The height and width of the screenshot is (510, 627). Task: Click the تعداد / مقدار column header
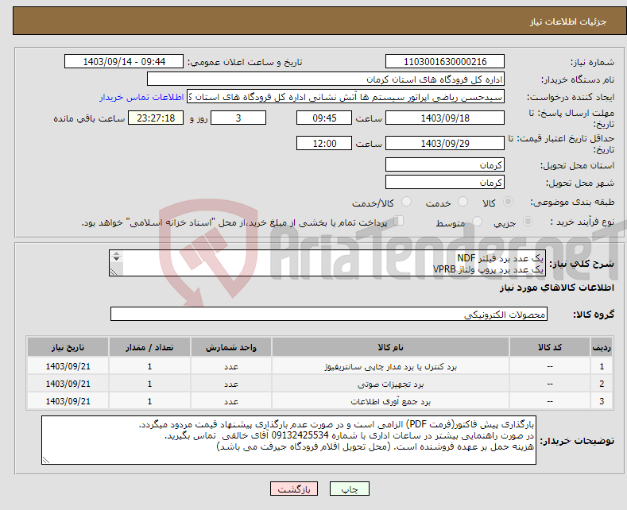[149, 347]
